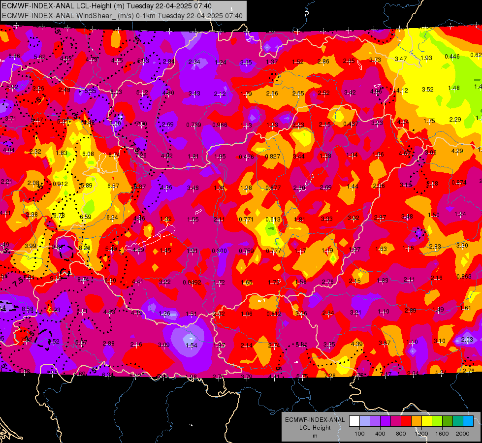Click the wind shear value 0.437
Image resolution: width=482 pixels, height=443 pixels.
[x=351, y=124]
